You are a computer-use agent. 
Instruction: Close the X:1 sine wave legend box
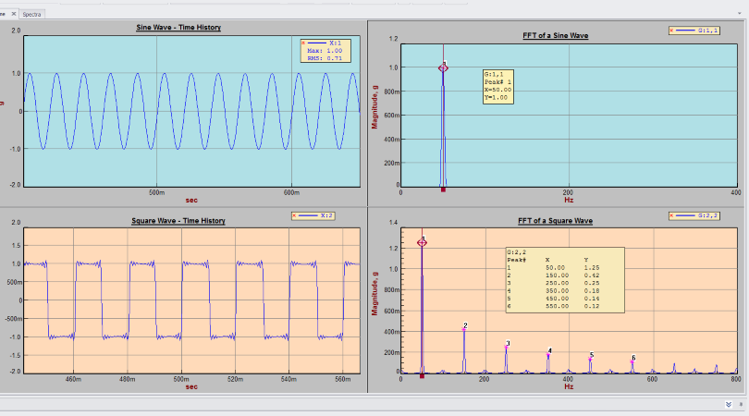pos(304,43)
